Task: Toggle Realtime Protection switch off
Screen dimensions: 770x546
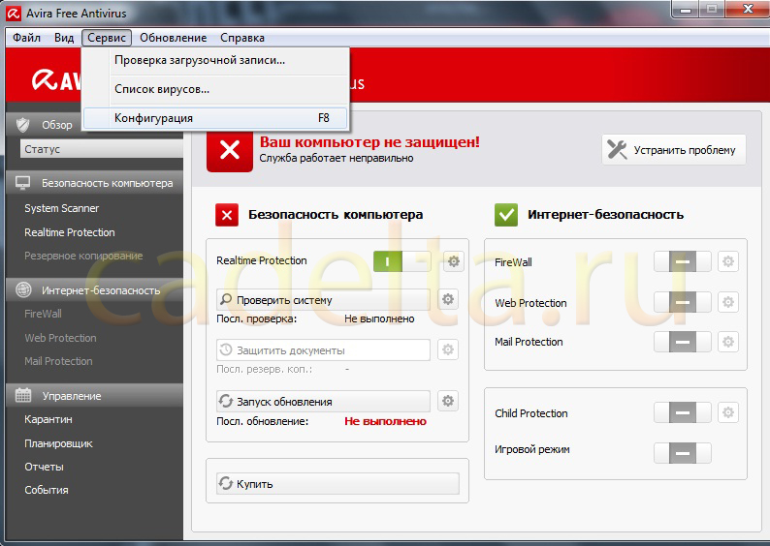Action: tap(401, 261)
